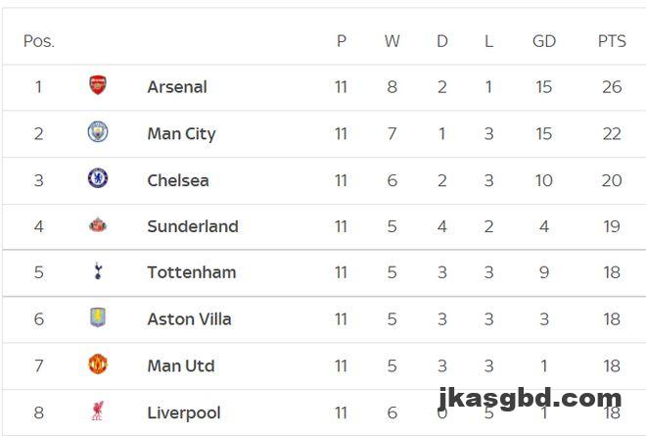The image size is (646, 436).
Task: Open the Chelsea team link
Action: tap(178, 180)
